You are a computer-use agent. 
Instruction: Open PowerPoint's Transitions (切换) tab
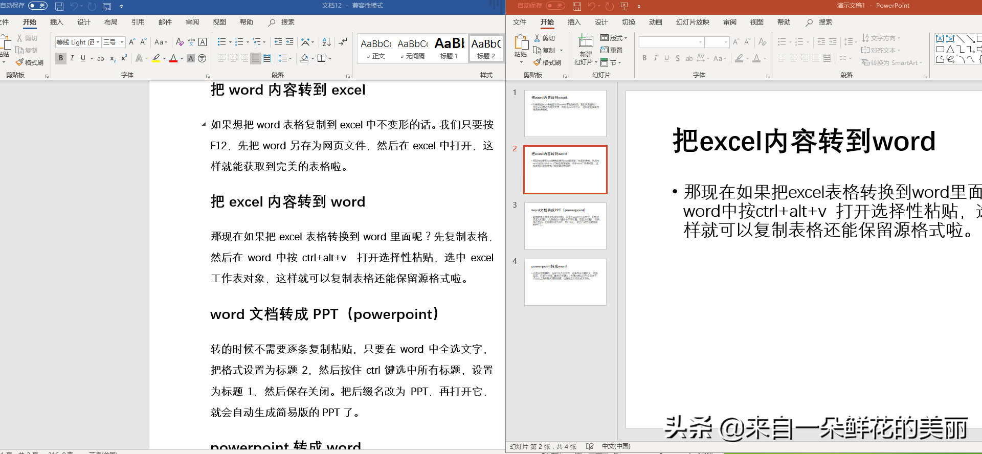tap(629, 22)
